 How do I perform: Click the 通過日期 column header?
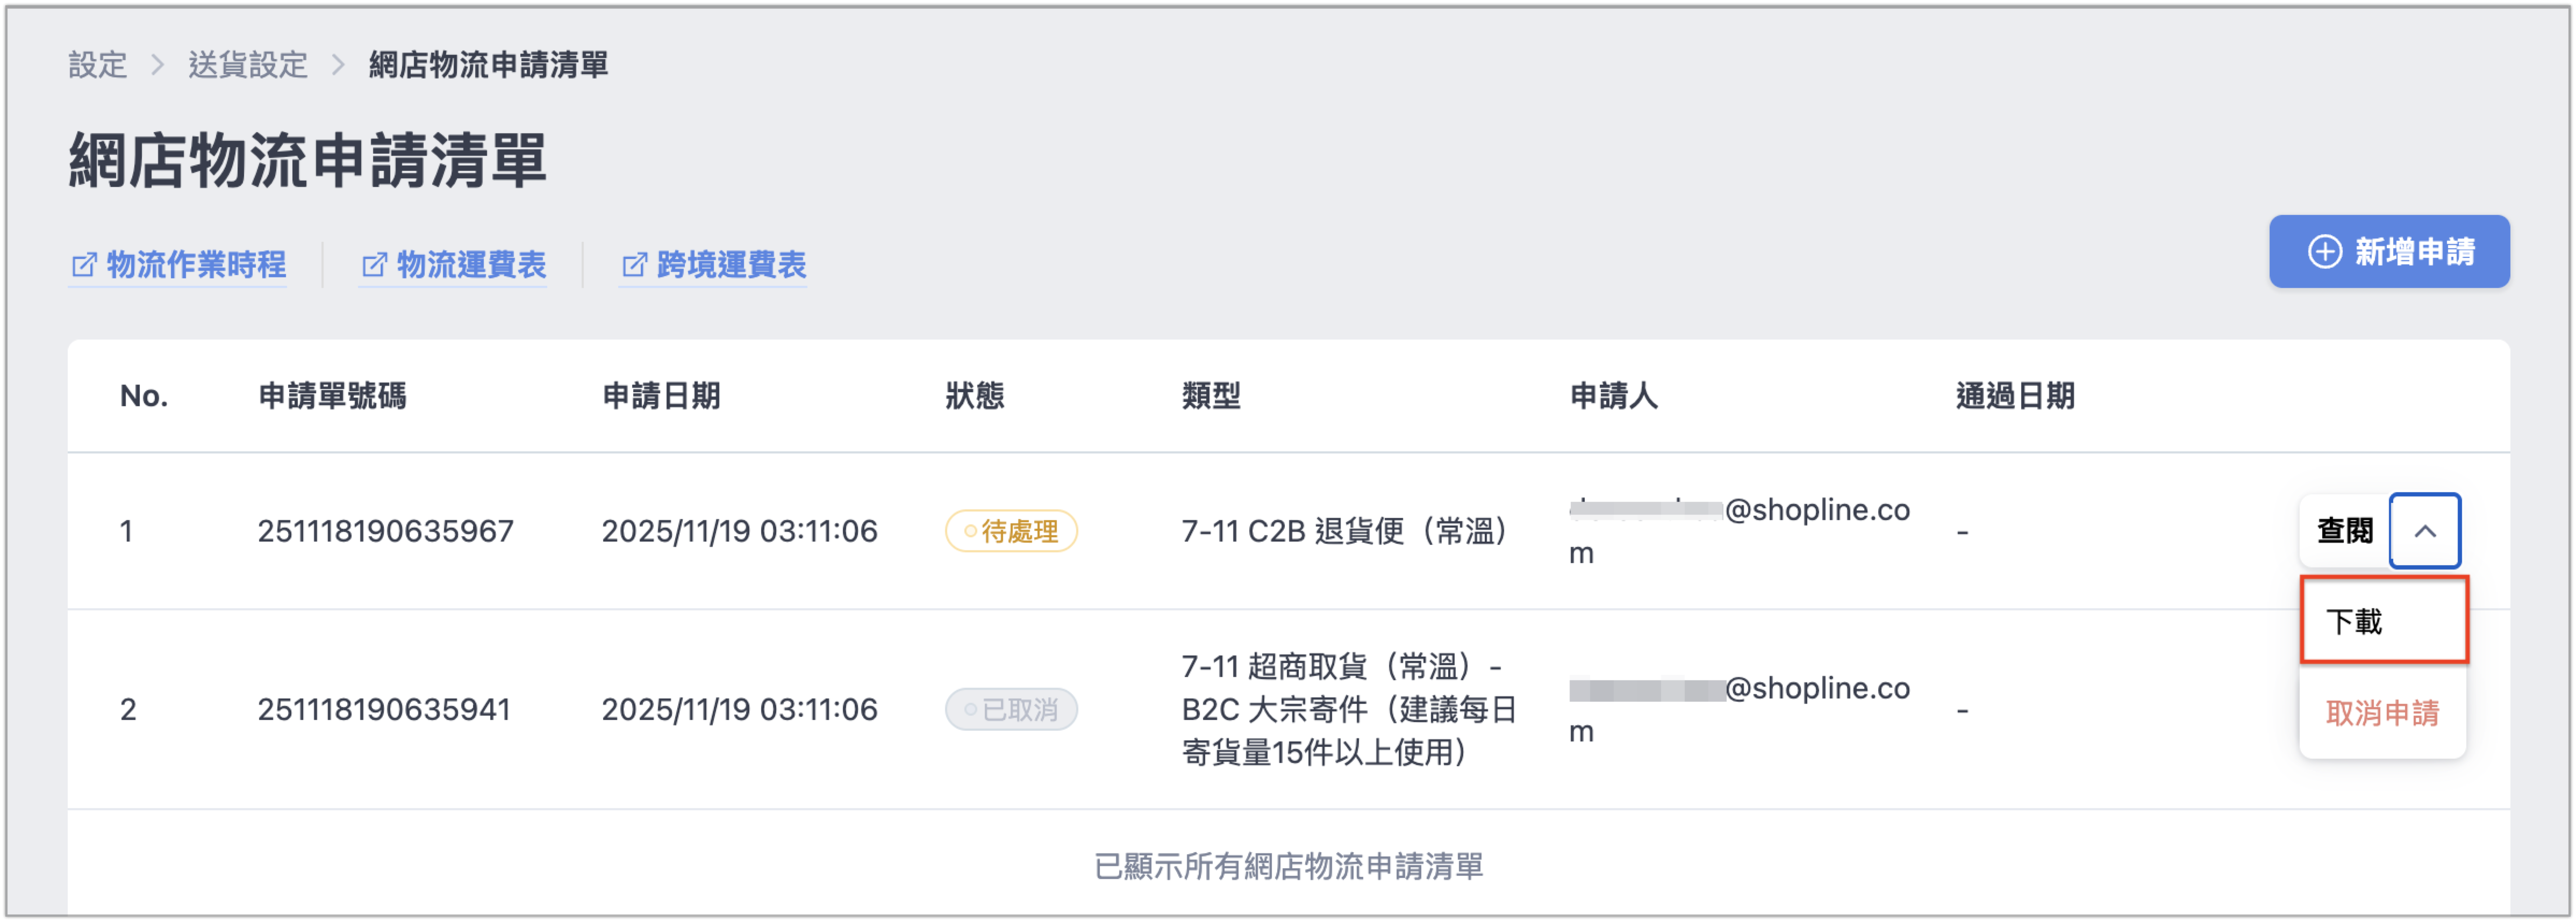click(2015, 396)
